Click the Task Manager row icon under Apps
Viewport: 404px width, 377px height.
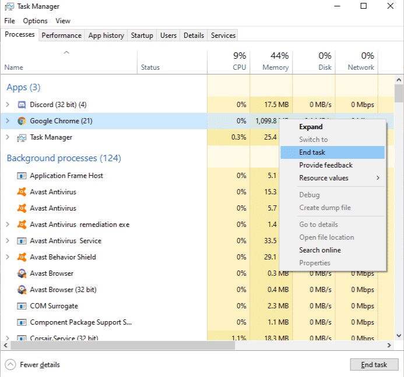[x=22, y=137]
